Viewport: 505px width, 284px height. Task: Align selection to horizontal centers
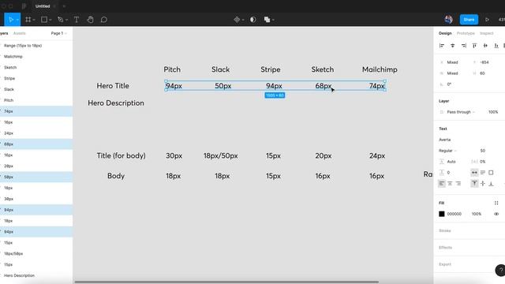(452, 46)
